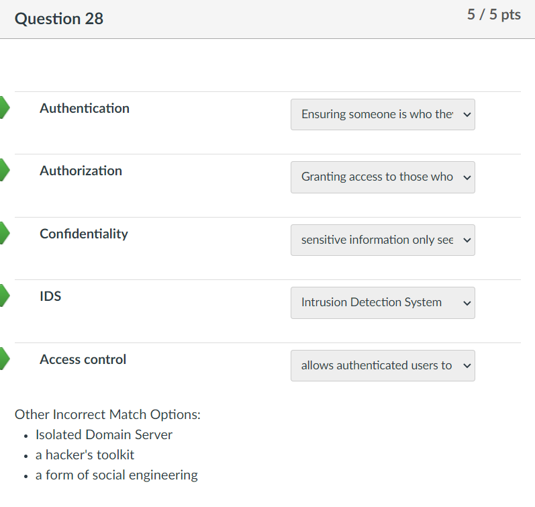Click the chevron on the Granting access dropdown

tap(467, 177)
